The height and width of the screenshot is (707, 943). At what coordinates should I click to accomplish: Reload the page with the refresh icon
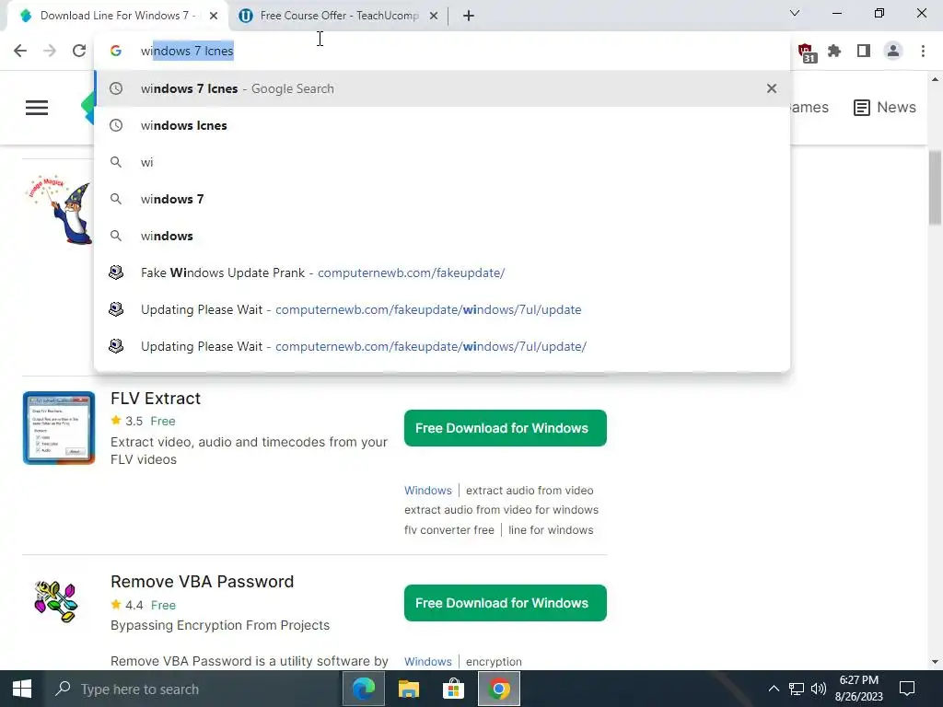pyautogui.click(x=79, y=51)
